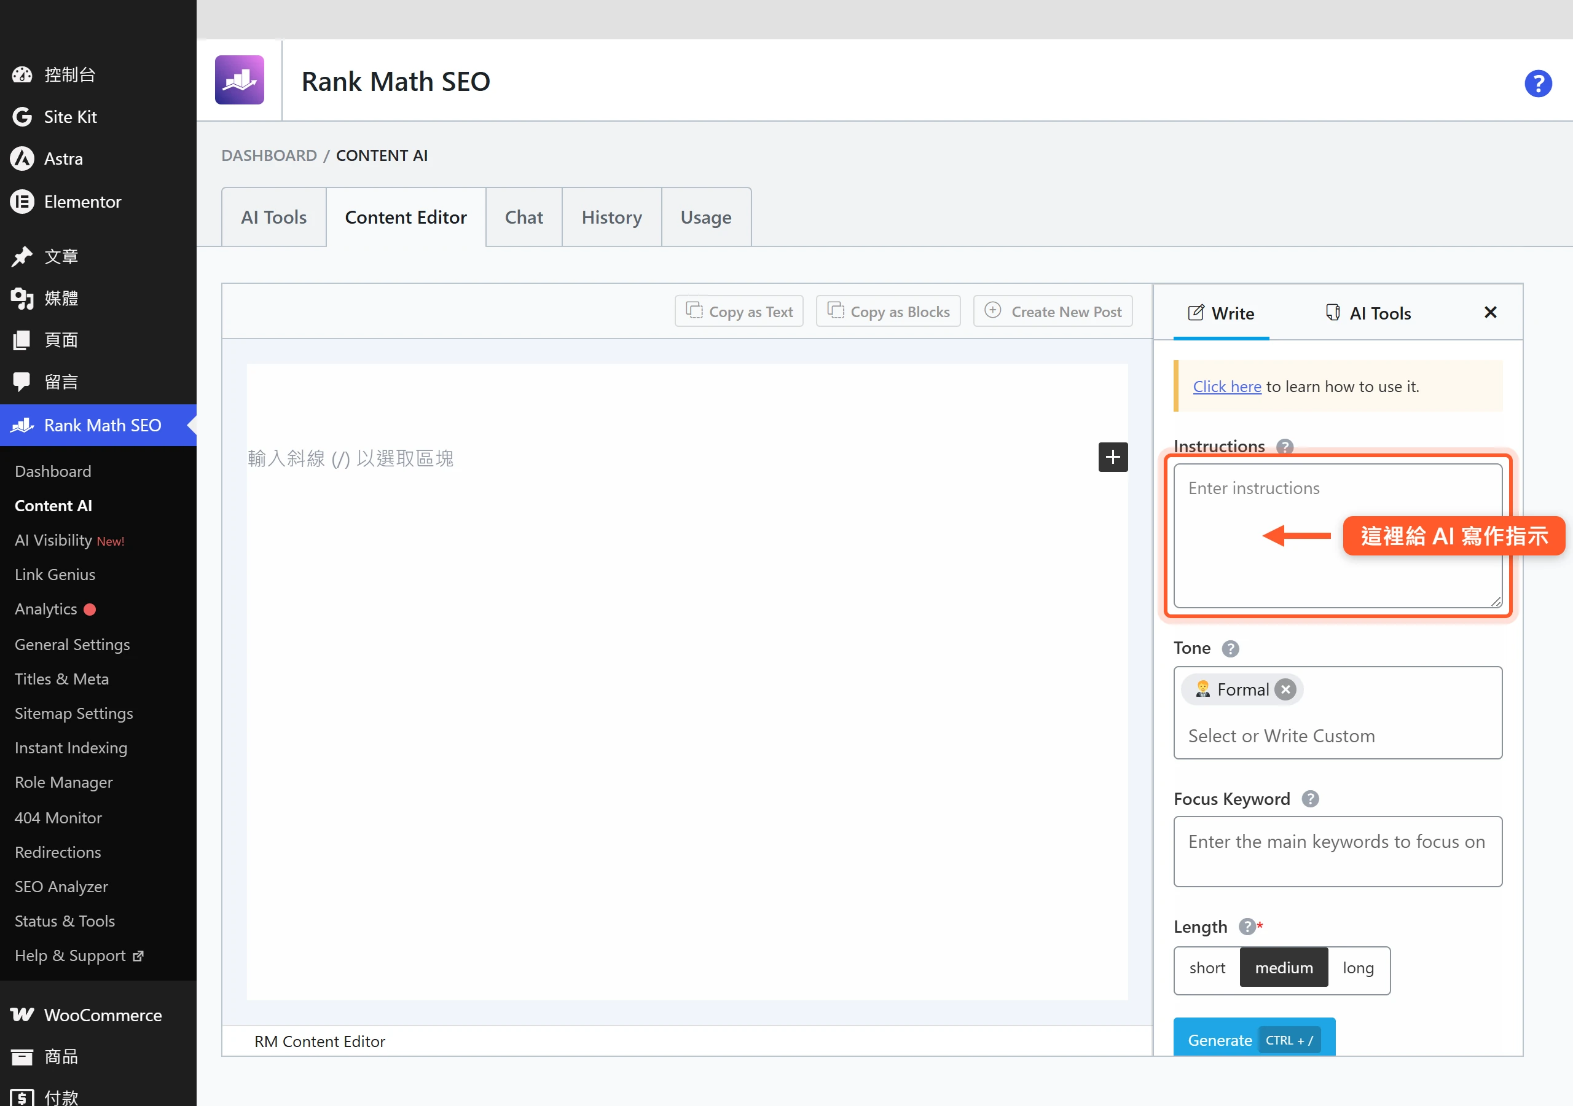The height and width of the screenshot is (1106, 1573).
Task: Click the Copy as Text button
Action: pyautogui.click(x=739, y=311)
